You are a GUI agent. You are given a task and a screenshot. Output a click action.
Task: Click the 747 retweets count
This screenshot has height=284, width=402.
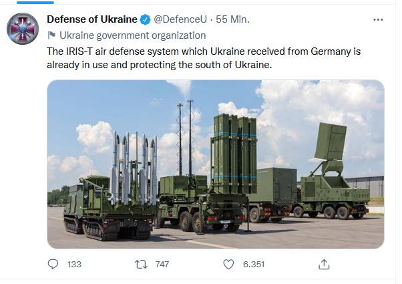pyautogui.click(x=163, y=265)
